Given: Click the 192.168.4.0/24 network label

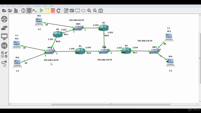Looking at the screenshot, I should [x=77, y=20].
